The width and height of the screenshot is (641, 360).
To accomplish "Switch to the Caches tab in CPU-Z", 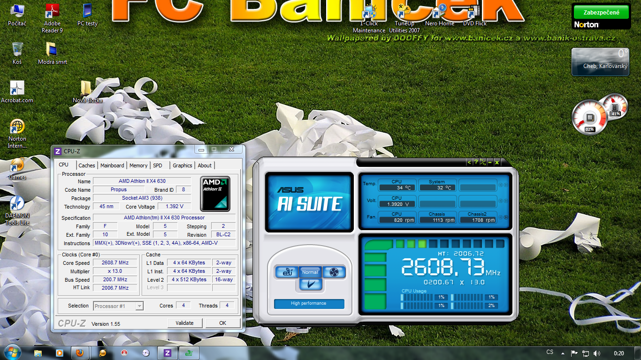I will 87,165.
